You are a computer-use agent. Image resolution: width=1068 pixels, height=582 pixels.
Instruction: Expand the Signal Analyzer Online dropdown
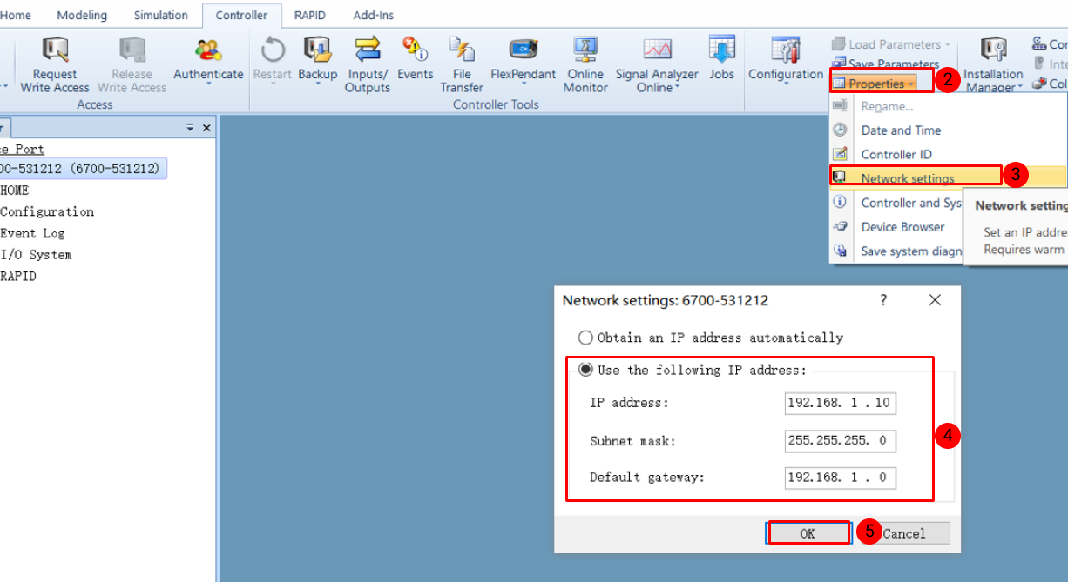click(x=677, y=88)
